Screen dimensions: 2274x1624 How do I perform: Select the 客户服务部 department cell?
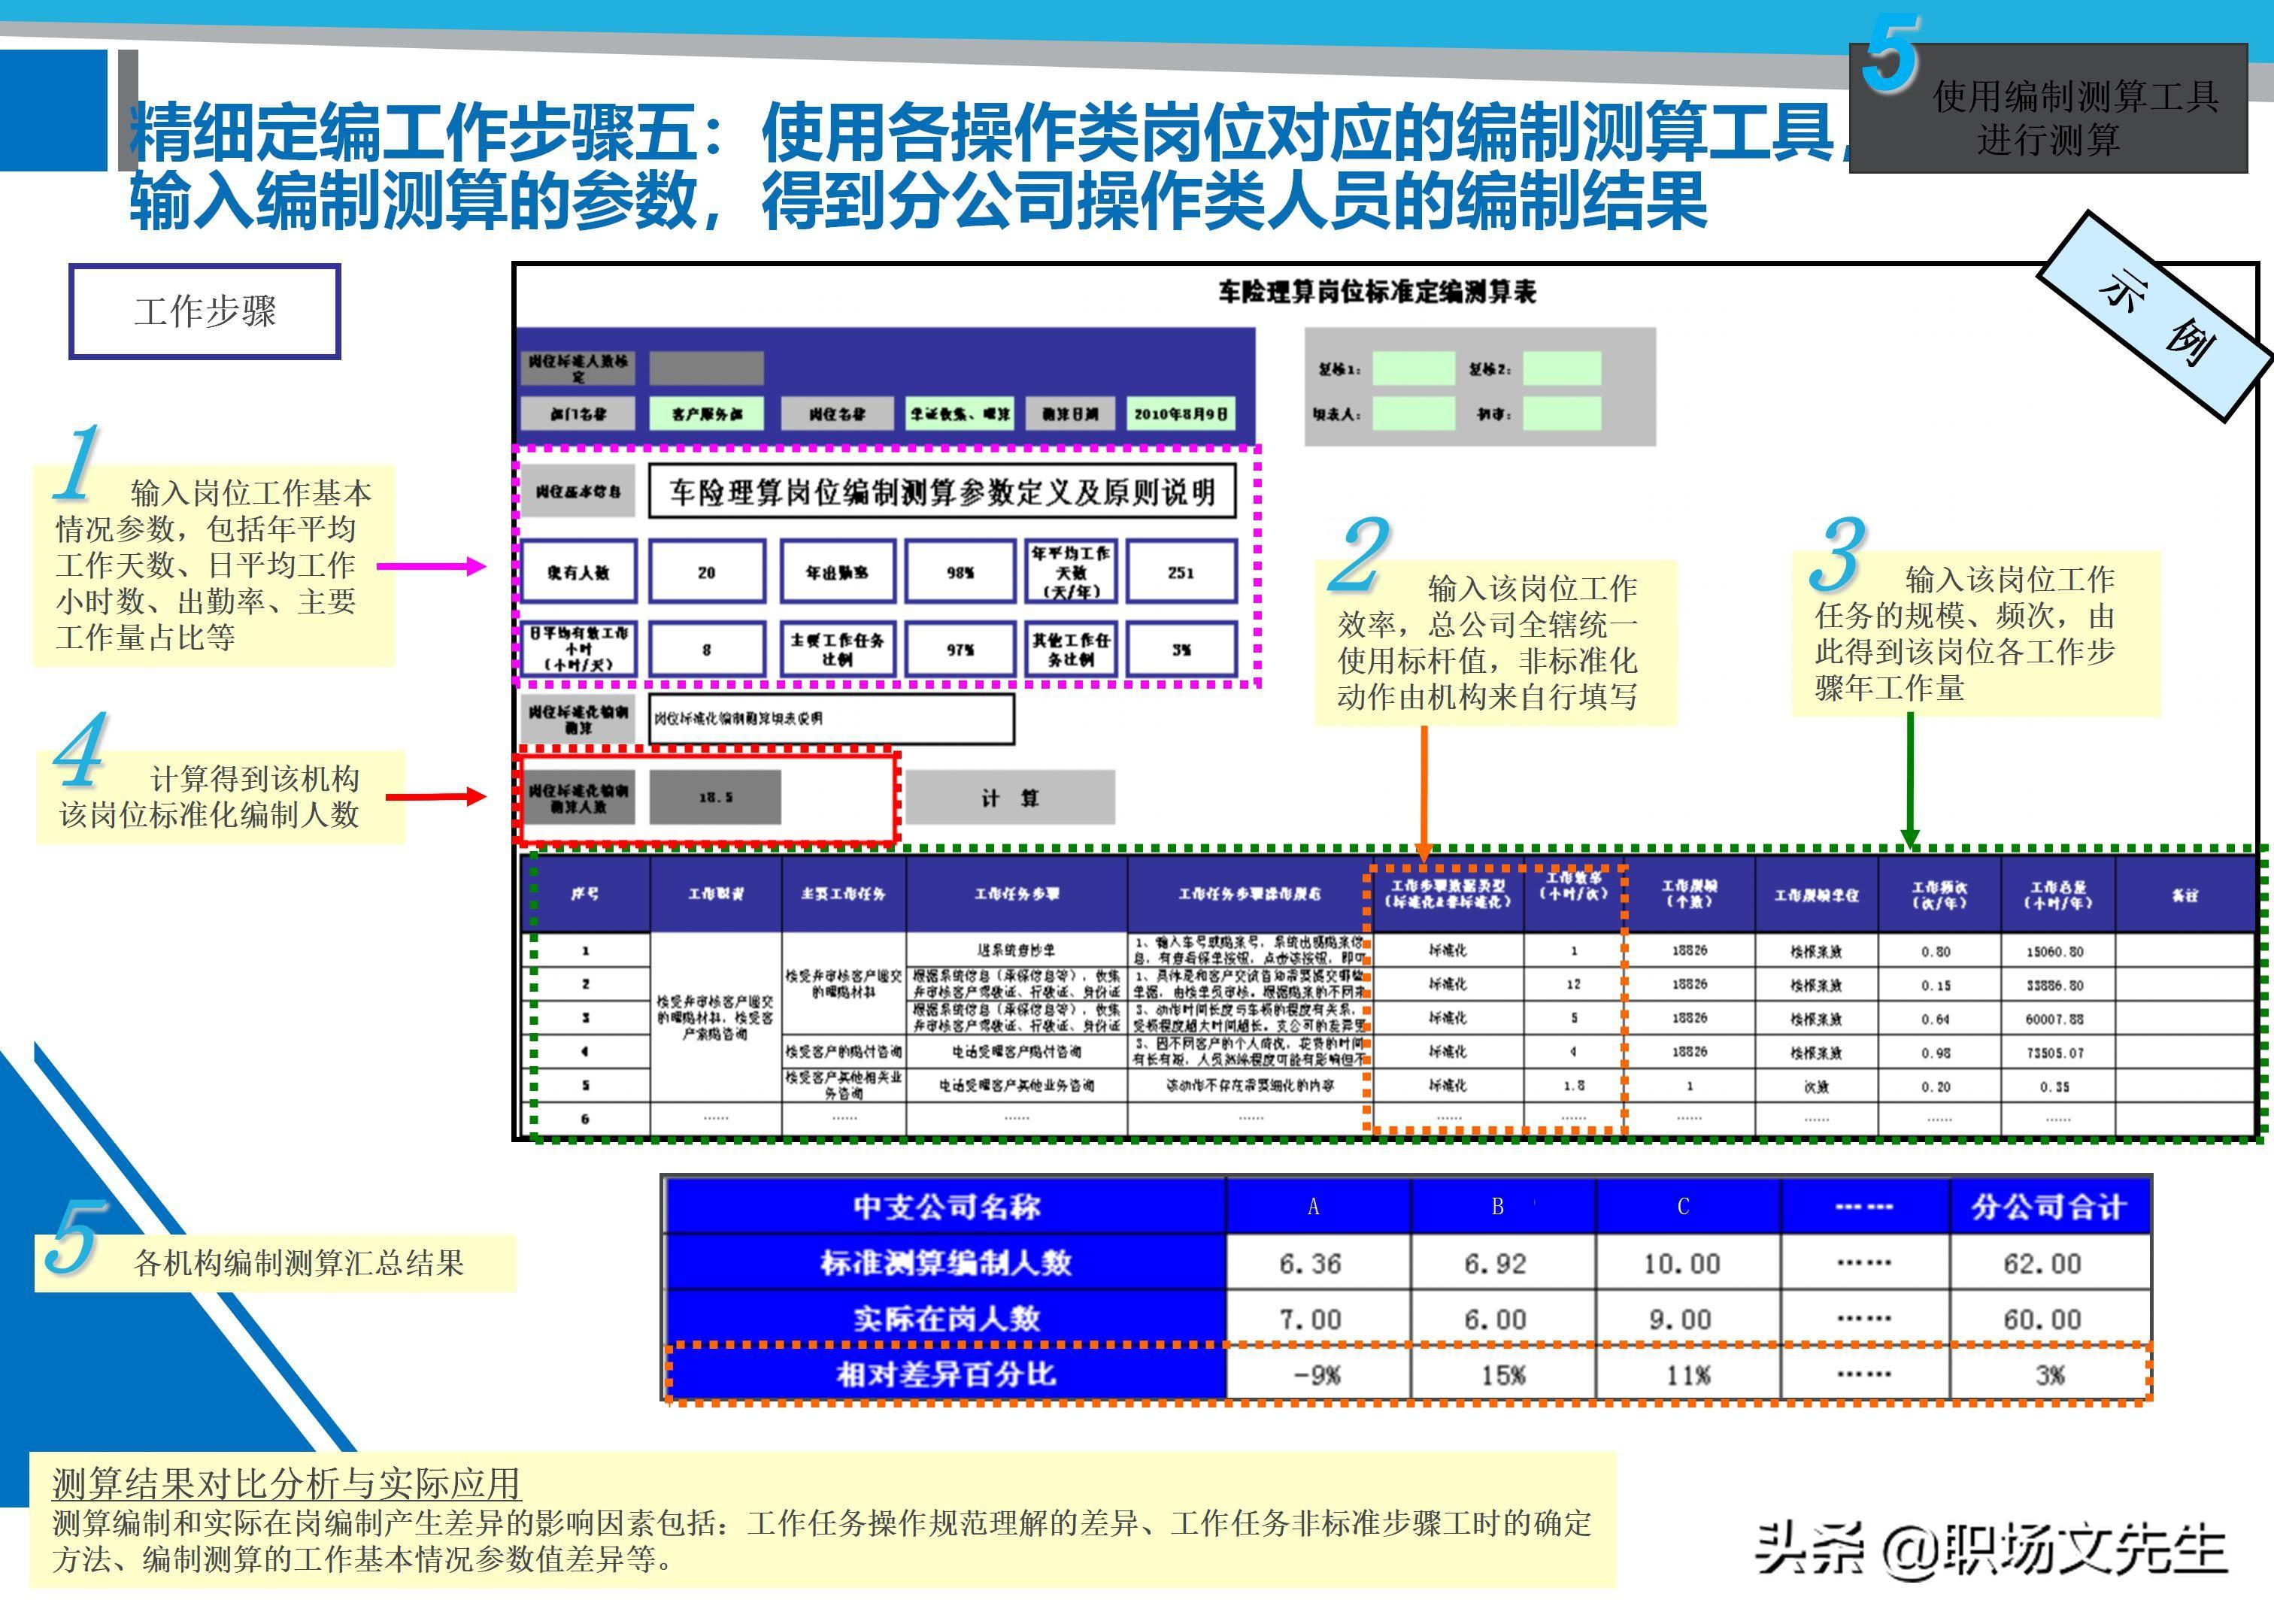pyautogui.click(x=706, y=414)
